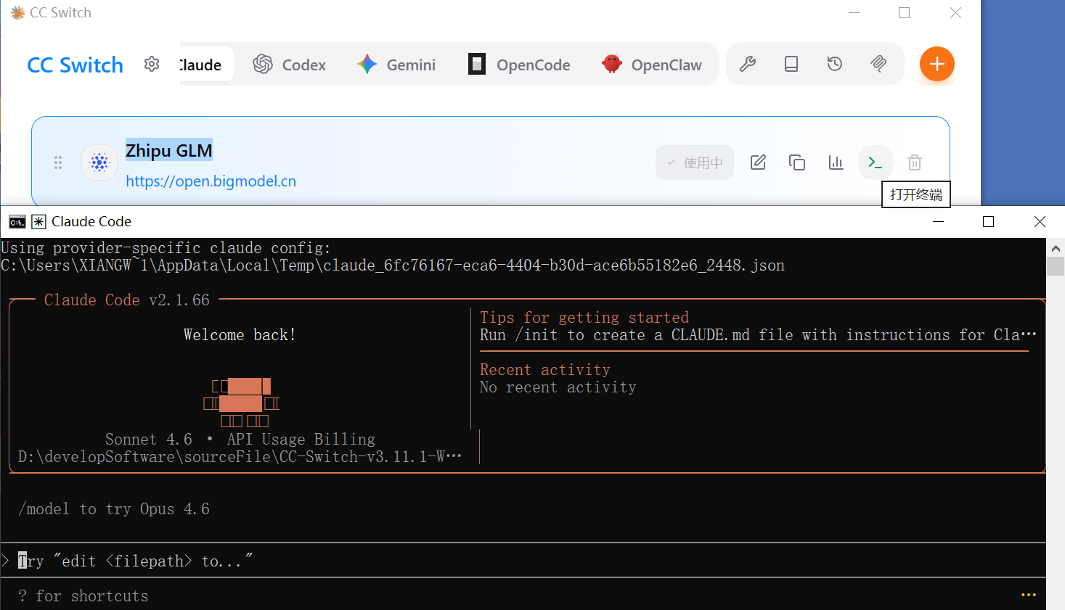This screenshot has height=610, width=1065.
Task: Duplicate the Zhipu GLM provider
Action: (797, 162)
